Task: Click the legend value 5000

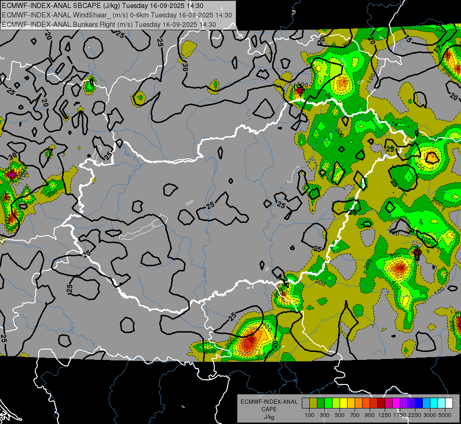Action: [x=445, y=415]
